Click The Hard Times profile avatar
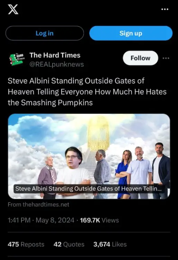Image resolution: width=178 pixels, height=260 pixels. click(x=17, y=59)
